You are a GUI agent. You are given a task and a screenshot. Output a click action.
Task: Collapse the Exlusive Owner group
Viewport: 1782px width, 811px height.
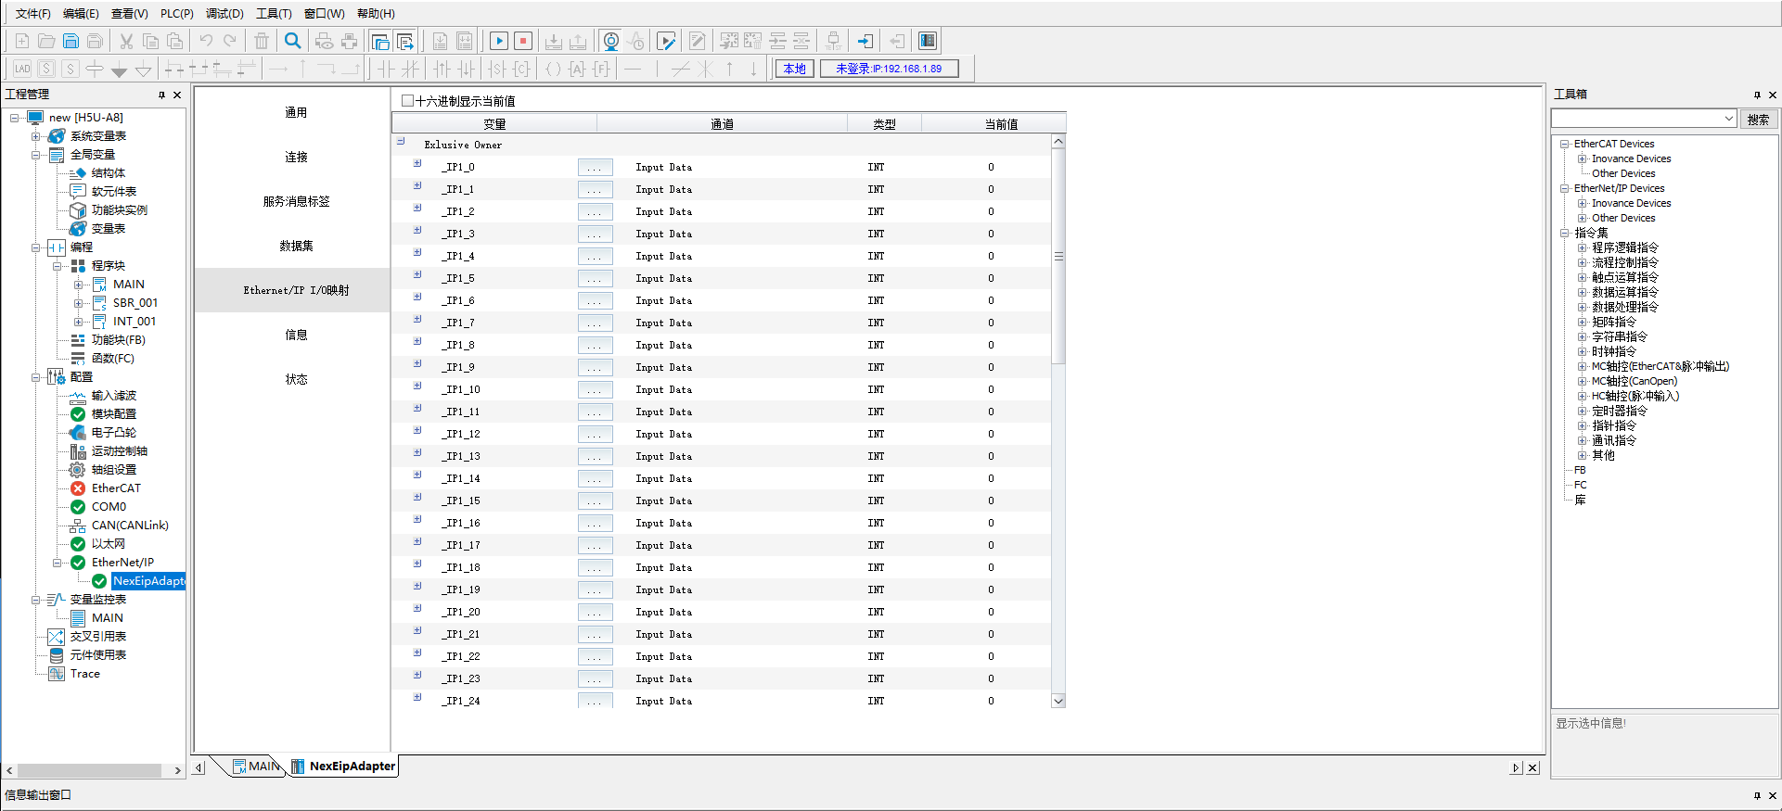click(401, 142)
